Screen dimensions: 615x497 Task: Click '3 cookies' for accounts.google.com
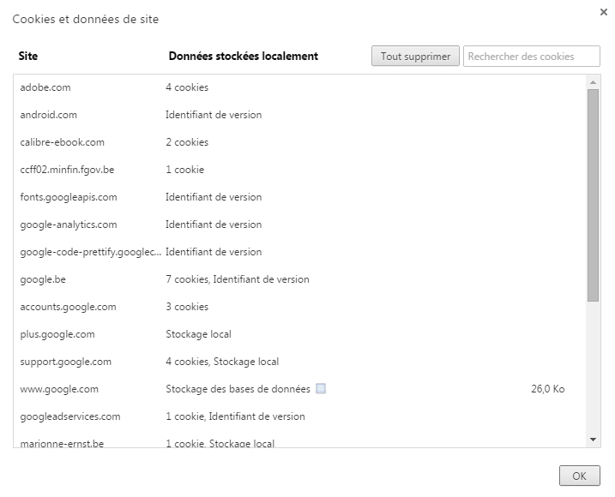[x=187, y=307]
